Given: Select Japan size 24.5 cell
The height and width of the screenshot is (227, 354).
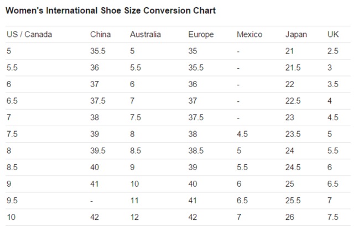Looking at the screenshot, I should pos(293,167).
